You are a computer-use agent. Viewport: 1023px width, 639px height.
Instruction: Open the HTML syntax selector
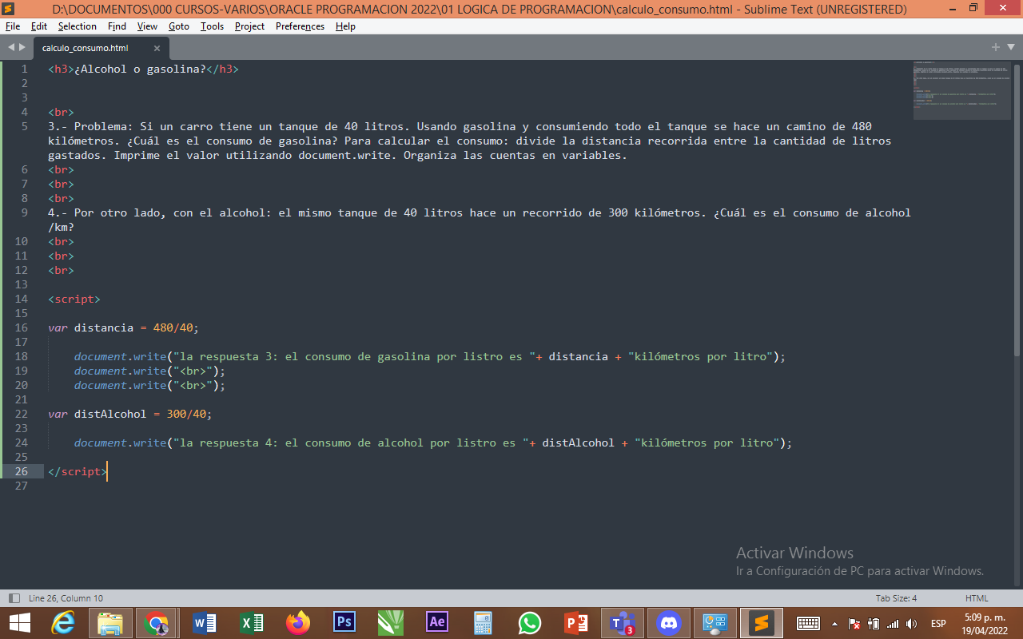click(x=977, y=598)
